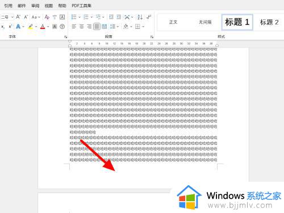Click the Bullets list icon
The height and width of the screenshot is (213, 284).
tap(74, 17)
